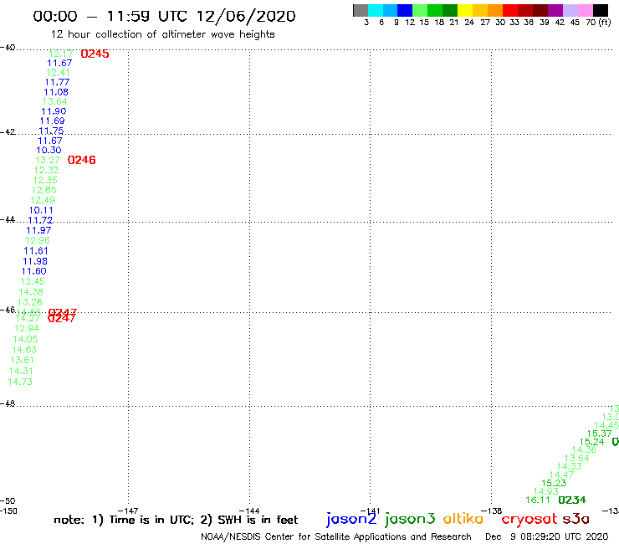619x544 pixels.
Task: Click the dark green 0234 time stamp
Action: tap(572, 500)
